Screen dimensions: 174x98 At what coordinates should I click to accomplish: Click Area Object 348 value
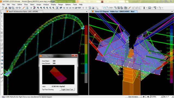tap(54, 61)
